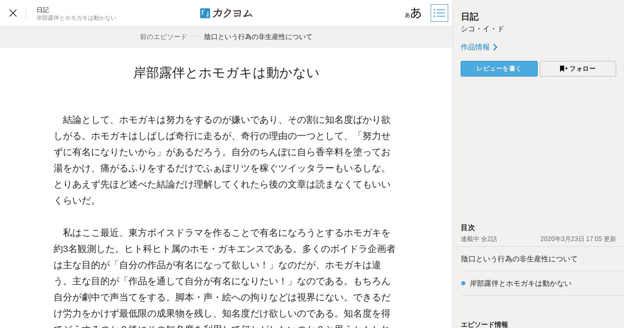
Task: Toggle the table of contents sidebar icon
Action: [439, 13]
